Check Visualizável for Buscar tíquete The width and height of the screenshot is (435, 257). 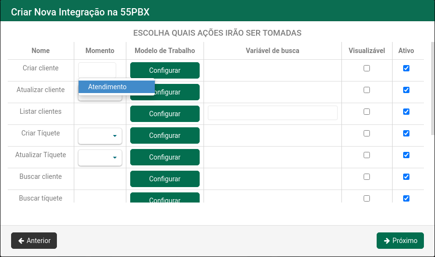(x=367, y=199)
